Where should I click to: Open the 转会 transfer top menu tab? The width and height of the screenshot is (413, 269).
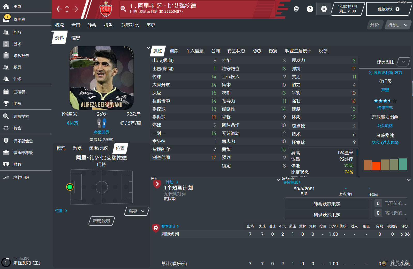pyautogui.click(x=92, y=25)
